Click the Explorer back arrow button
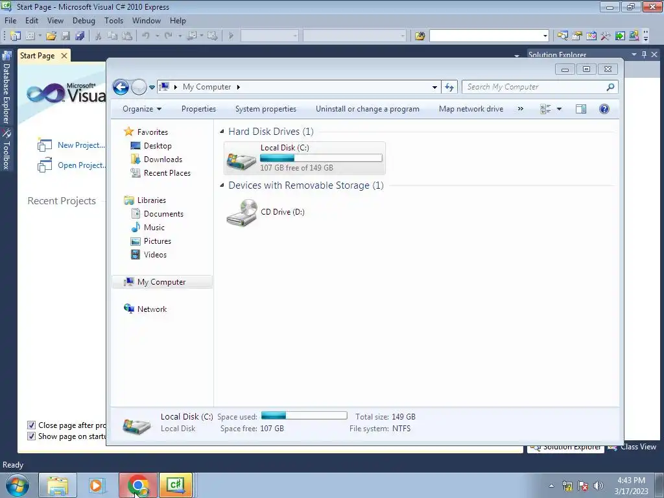The image size is (664, 498). click(121, 88)
